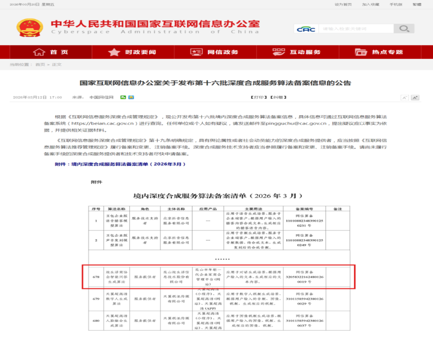Click the yellow star favorite share icon
The width and height of the screenshot is (433, 352).
(131, 97)
